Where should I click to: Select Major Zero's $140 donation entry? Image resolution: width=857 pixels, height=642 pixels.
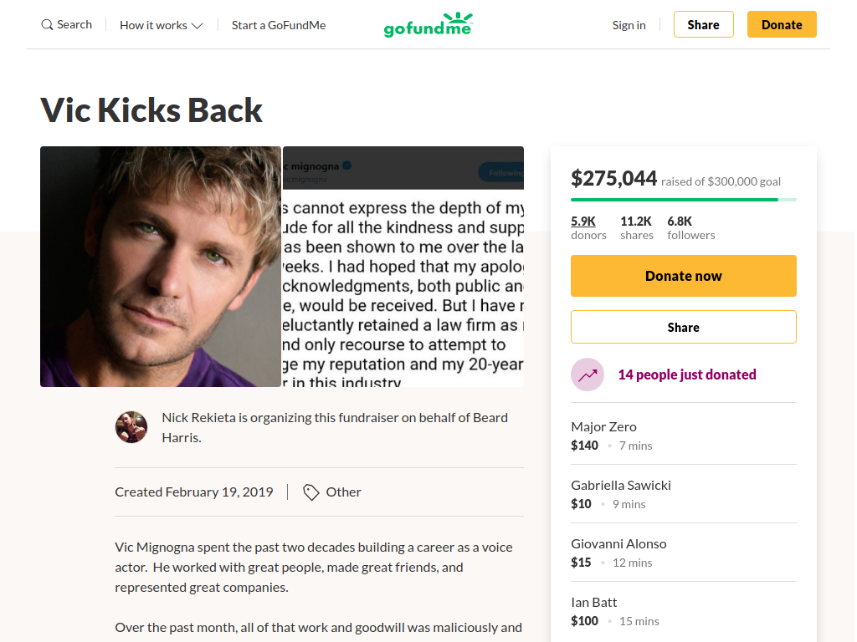683,436
